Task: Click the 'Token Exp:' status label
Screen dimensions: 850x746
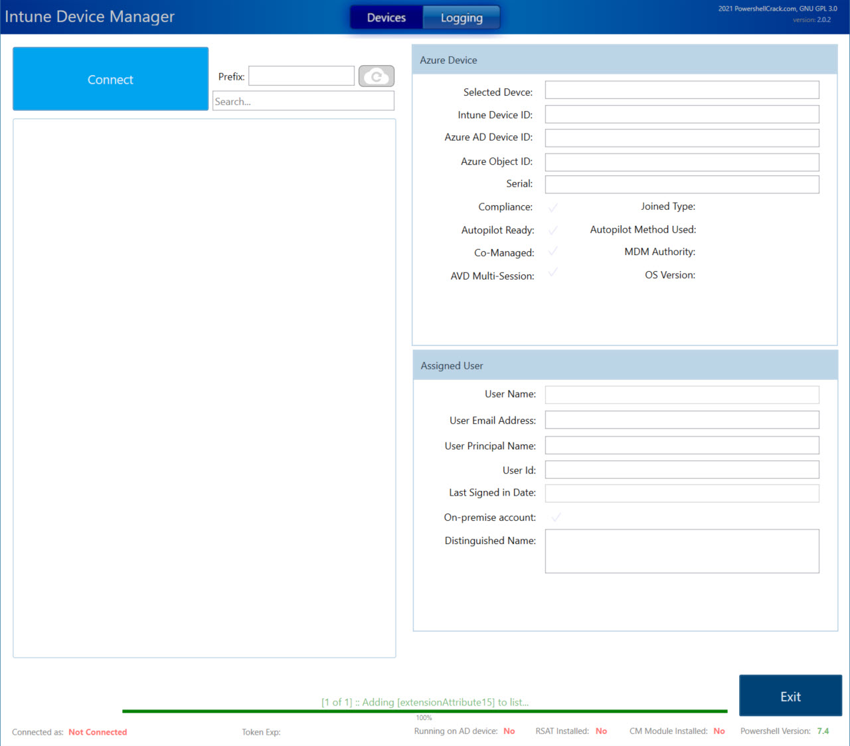Action: (261, 732)
